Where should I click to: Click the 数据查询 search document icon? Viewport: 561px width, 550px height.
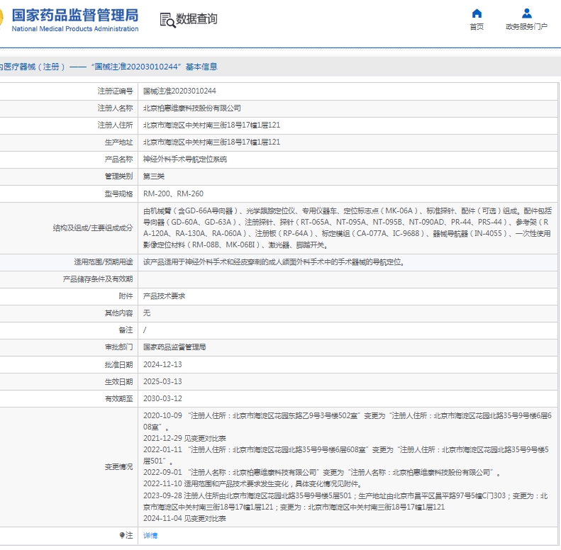tap(167, 20)
